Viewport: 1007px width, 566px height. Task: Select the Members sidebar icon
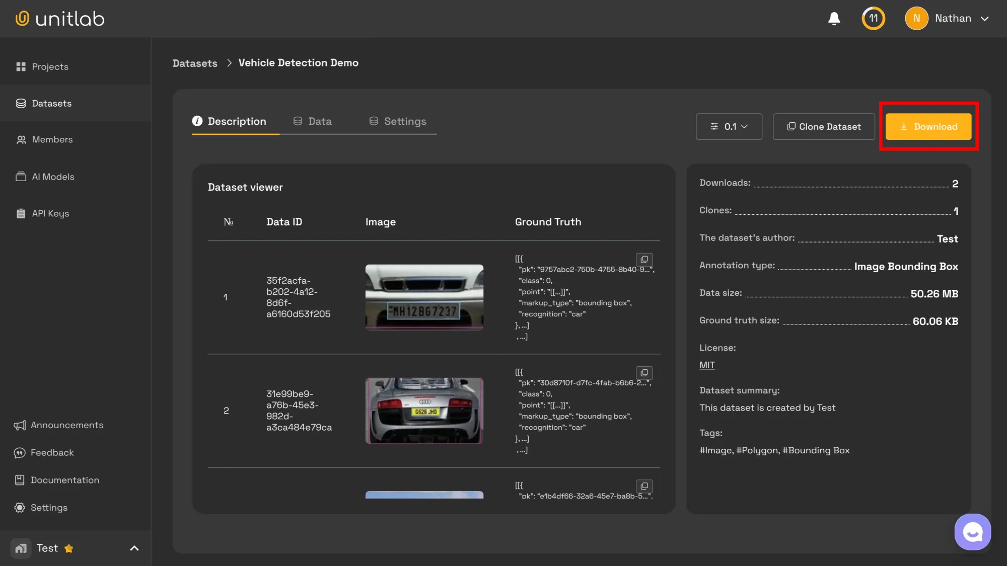21,139
